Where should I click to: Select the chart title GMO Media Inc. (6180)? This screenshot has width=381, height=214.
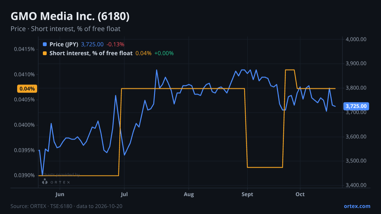click(x=70, y=16)
